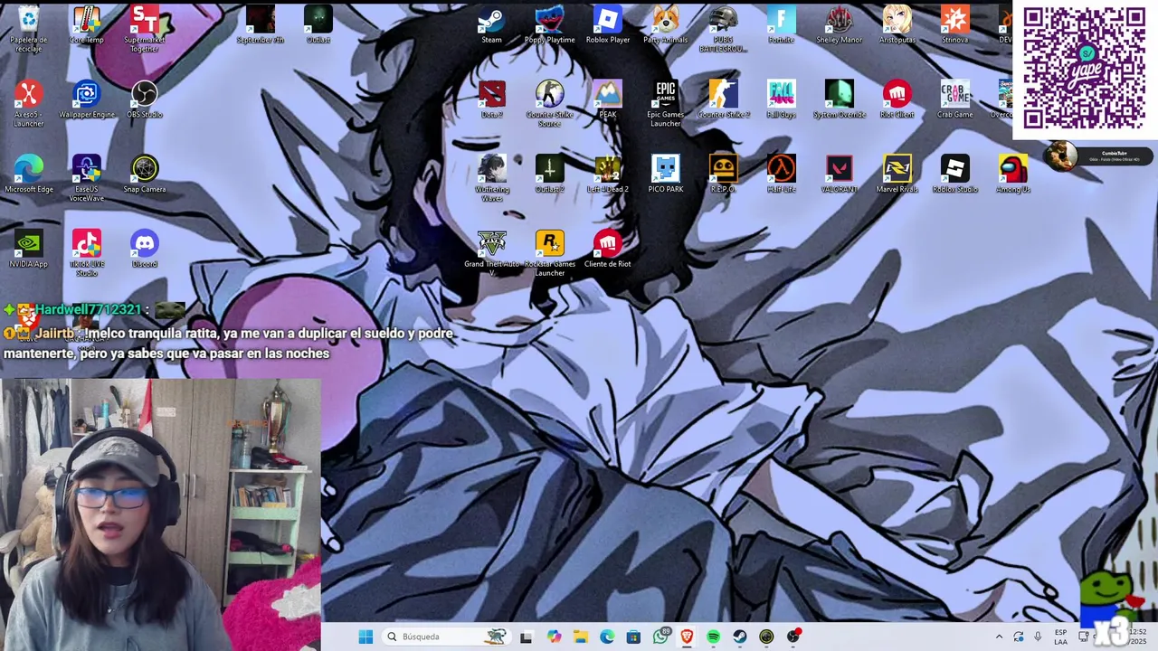Open the Microsoft Edge desktop shortcut
This screenshot has height=651, width=1158.
[28, 175]
